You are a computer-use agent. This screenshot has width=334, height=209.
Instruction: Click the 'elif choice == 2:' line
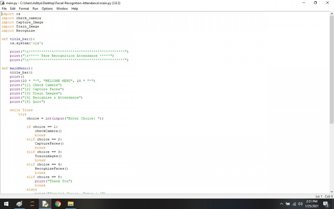[44, 139]
